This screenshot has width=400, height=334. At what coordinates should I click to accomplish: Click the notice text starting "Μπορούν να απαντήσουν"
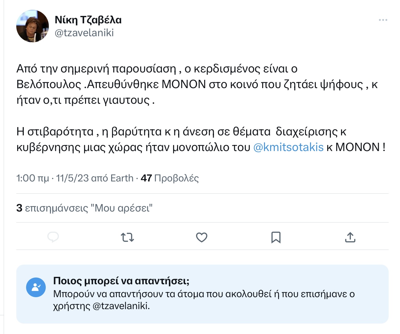[x=204, y=294]
